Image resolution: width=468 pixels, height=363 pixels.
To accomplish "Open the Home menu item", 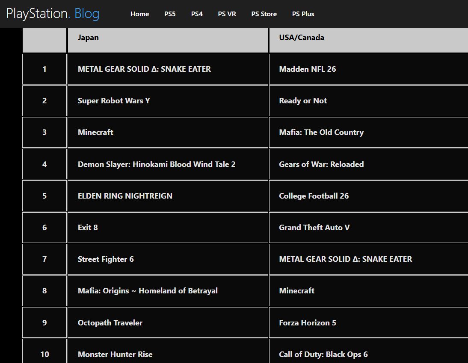I will pos(139,14).
